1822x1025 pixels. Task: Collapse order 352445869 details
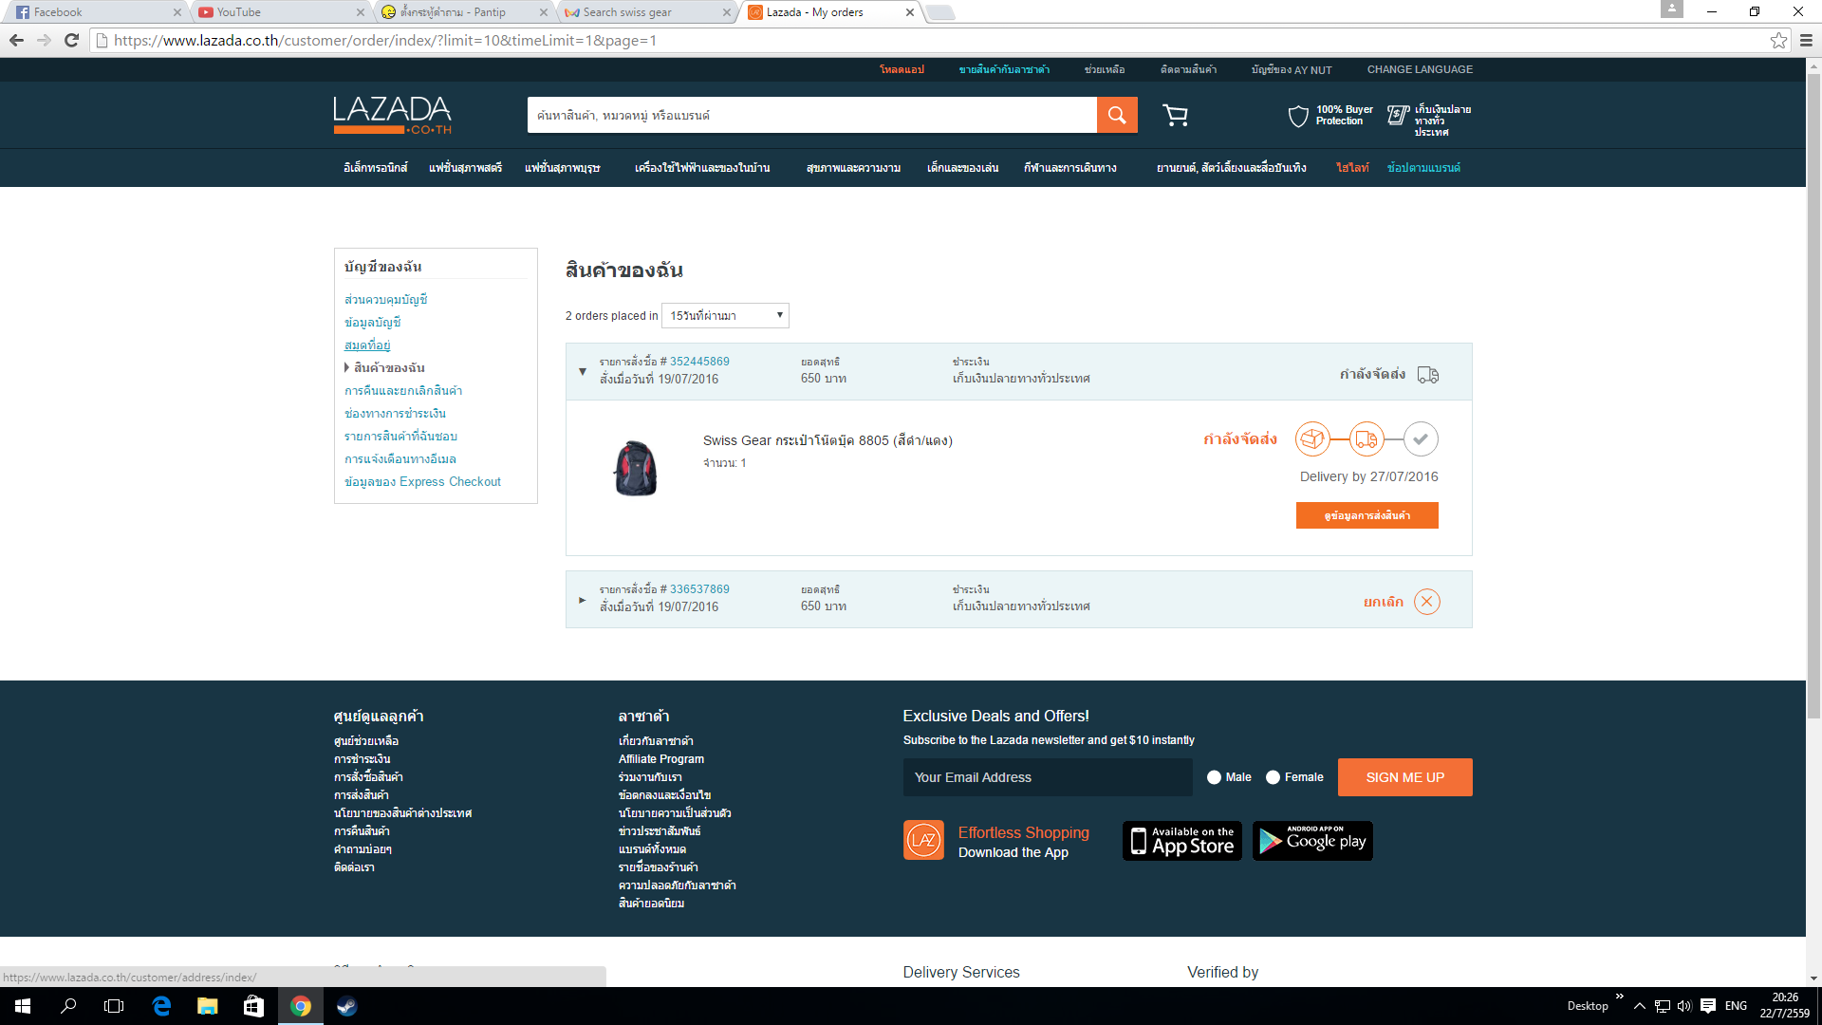pos(583,371)
